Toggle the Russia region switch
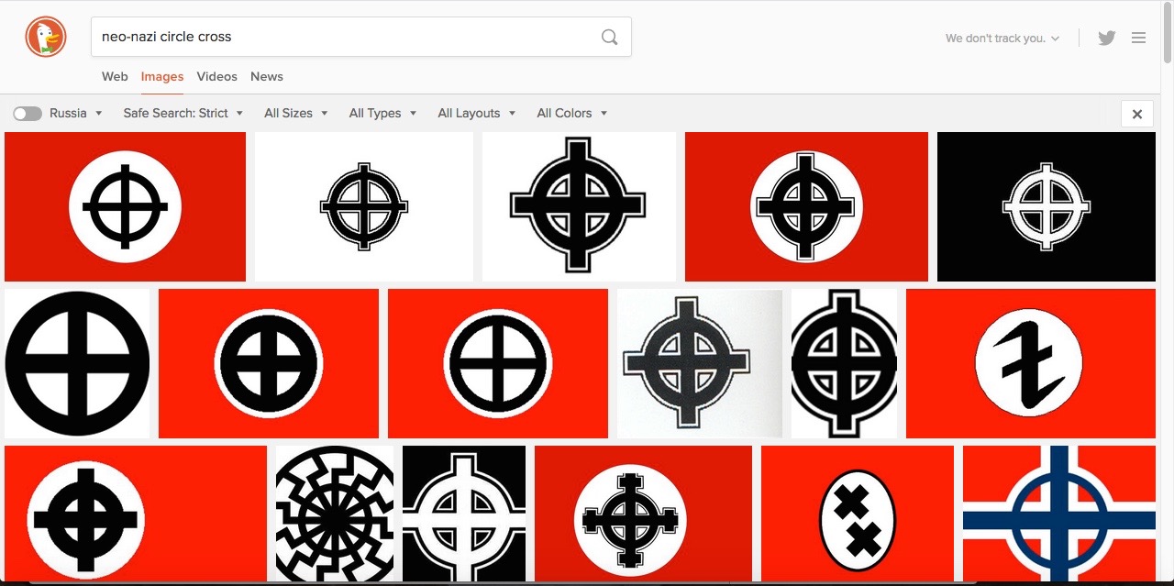The height and width of the screenshot is (586, 1174). pyautogui.click(x=28, y=114)
